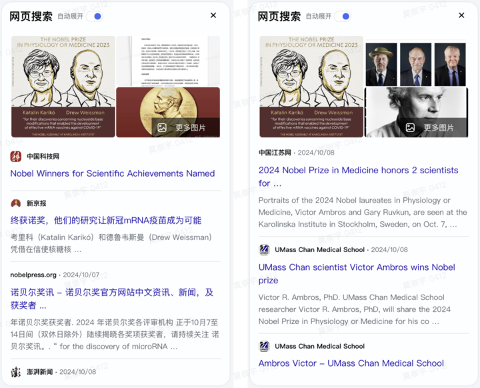
Task: Click first UMass Chan Medical School logo icon
Action: tap(264, 249)
